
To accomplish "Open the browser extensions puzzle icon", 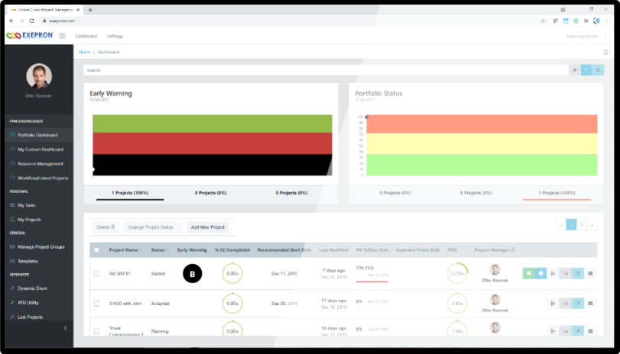I will [586, 21].
